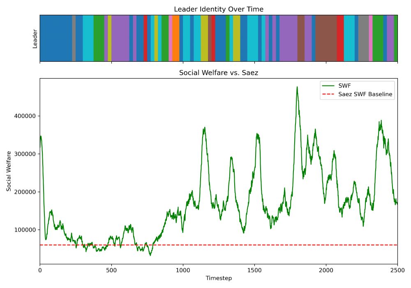Click the 100000 y-axis tick label

[25, 230]
